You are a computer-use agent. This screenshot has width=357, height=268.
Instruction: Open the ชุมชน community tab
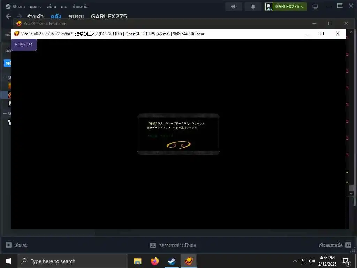[x=76, y=16]
